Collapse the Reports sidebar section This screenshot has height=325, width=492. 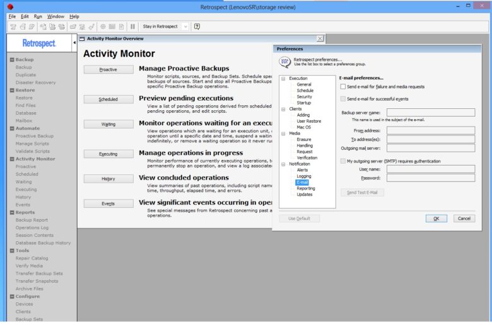12,212
